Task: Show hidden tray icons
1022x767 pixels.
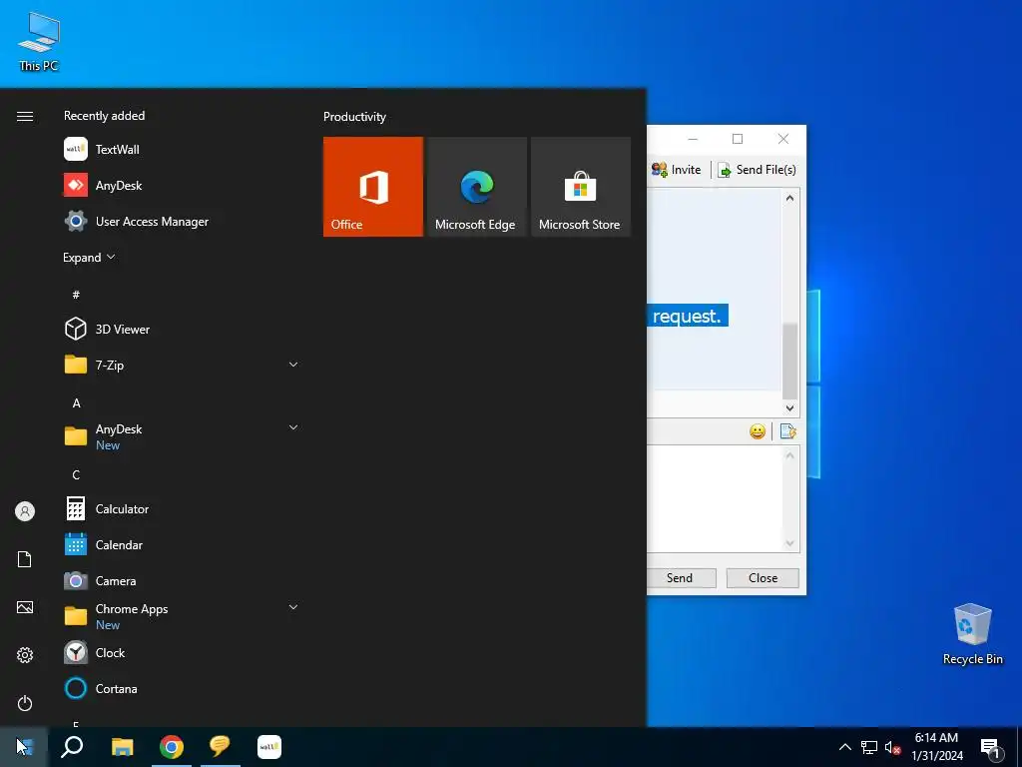Action: [x=844, y=747]
